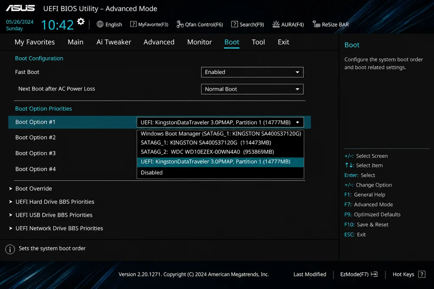Screen dimensions: 434x289
Task: Click the Search(F9) question mark icon
Action: coord(234,24)
